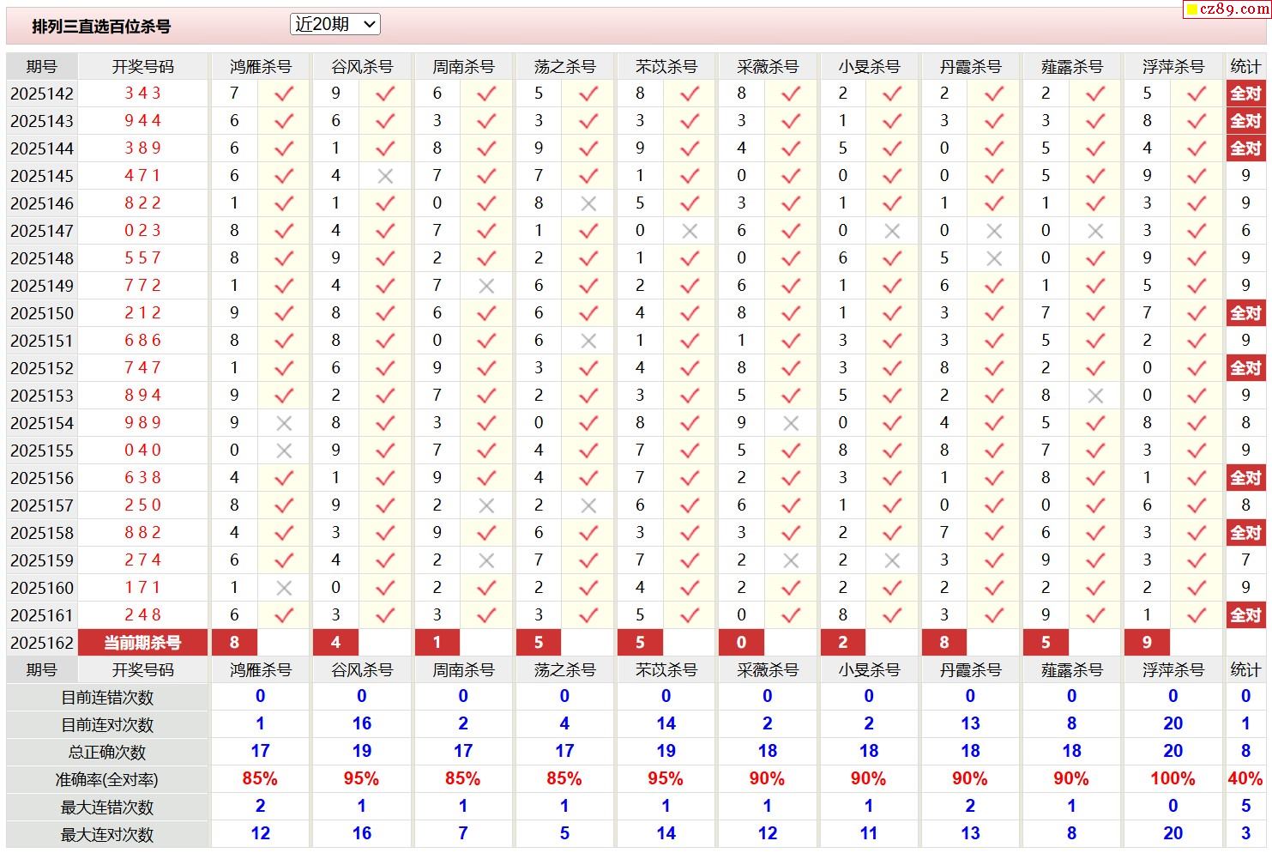Click the gray X for 荡之杀号 in 2025146
1272x853 pixels.
click(x=588, y=203)
